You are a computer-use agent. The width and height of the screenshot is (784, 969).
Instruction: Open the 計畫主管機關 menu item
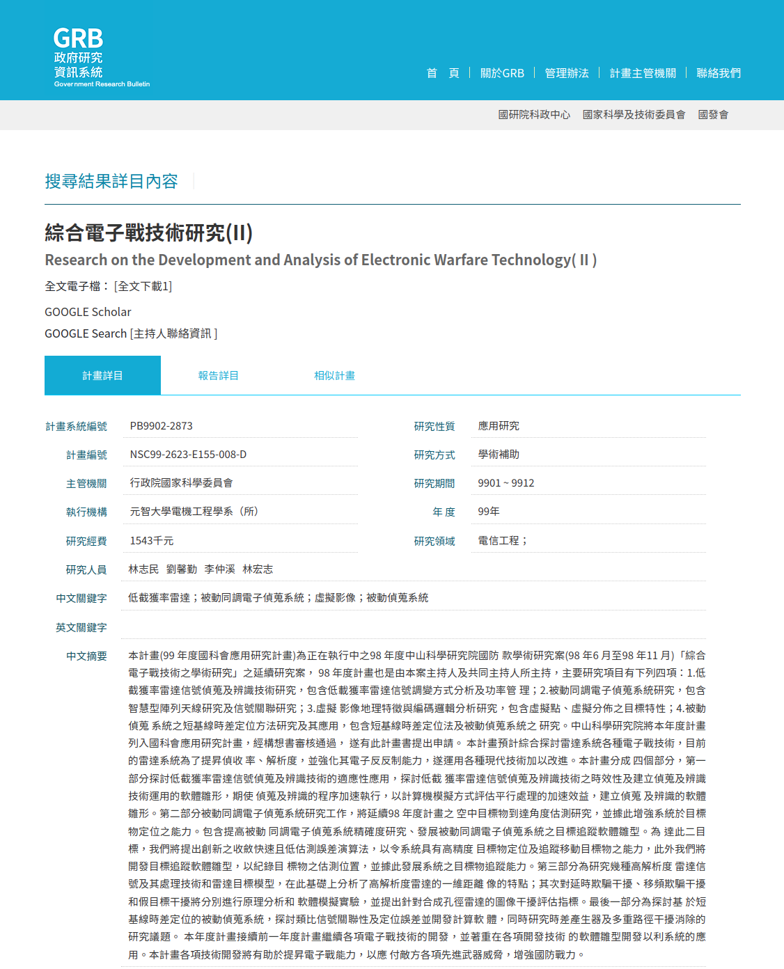pos(643,73)
